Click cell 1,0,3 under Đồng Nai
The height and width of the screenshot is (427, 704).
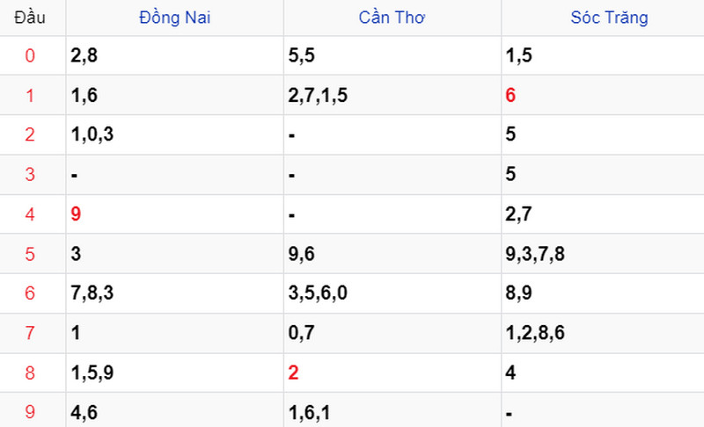click(92, 134)
